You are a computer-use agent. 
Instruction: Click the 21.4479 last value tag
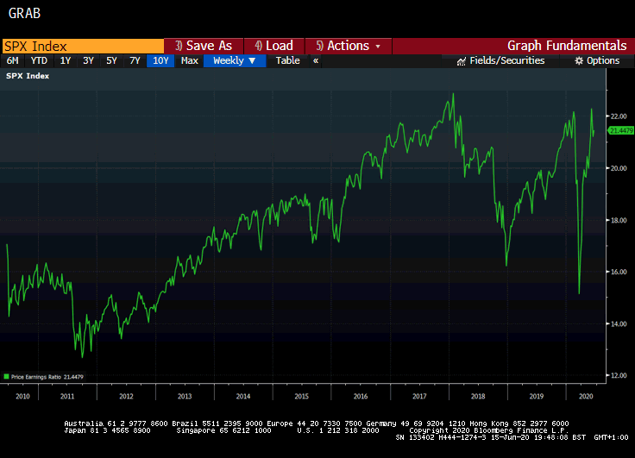coord(620,130)
